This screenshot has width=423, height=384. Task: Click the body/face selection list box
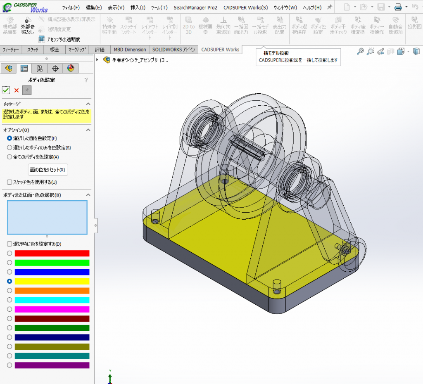[47, 217]
